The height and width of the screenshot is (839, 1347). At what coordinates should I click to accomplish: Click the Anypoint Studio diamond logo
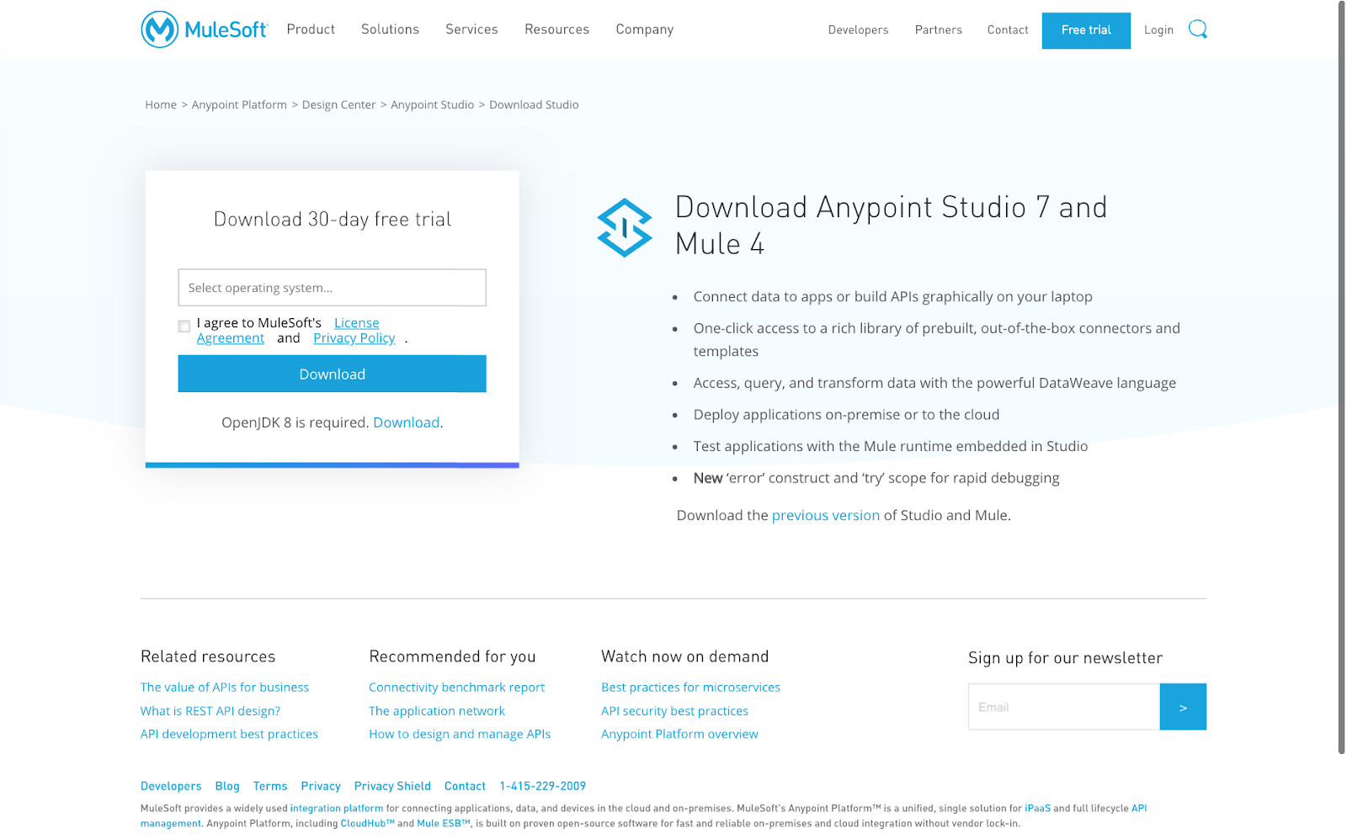[625, 228]
